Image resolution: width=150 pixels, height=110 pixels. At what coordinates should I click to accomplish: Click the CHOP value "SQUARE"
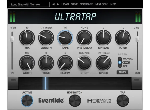tap(84, 53)
